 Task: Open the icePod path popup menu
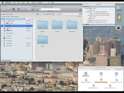(68, 14)
